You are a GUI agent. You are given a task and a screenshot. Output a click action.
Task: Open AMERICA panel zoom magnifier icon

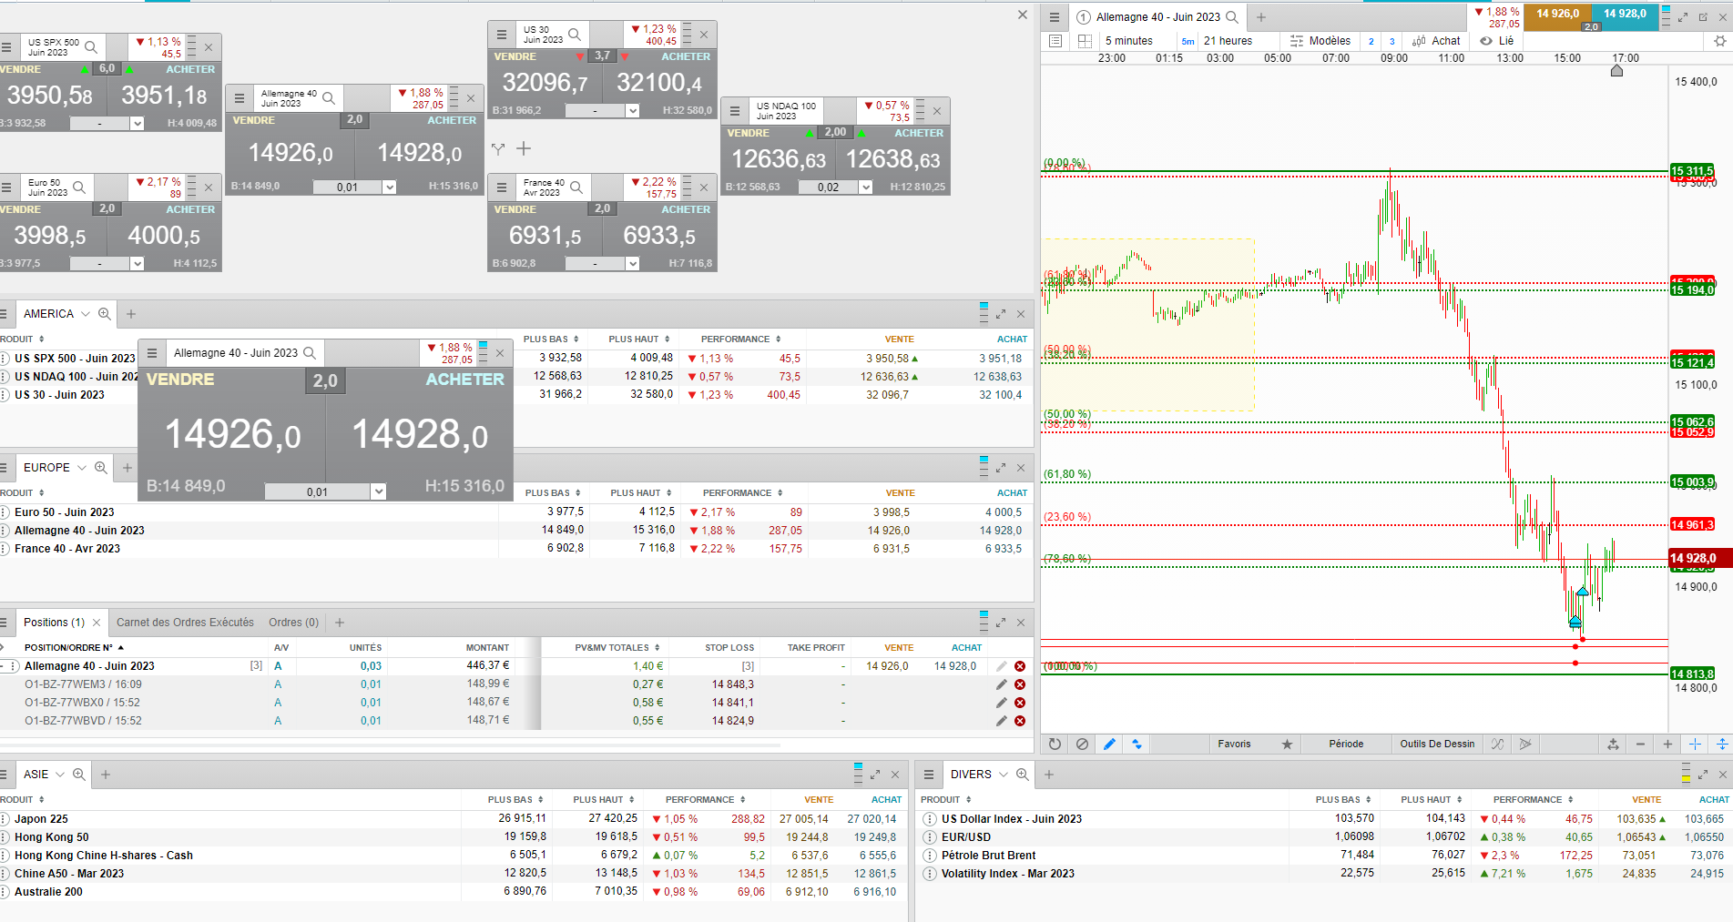coord(105,314)
